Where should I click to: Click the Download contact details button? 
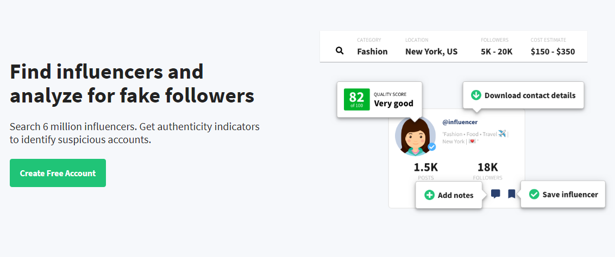coord(523,95)
